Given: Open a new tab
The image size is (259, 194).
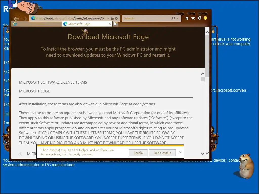Looking at the screenshot, I should point(115,24).
